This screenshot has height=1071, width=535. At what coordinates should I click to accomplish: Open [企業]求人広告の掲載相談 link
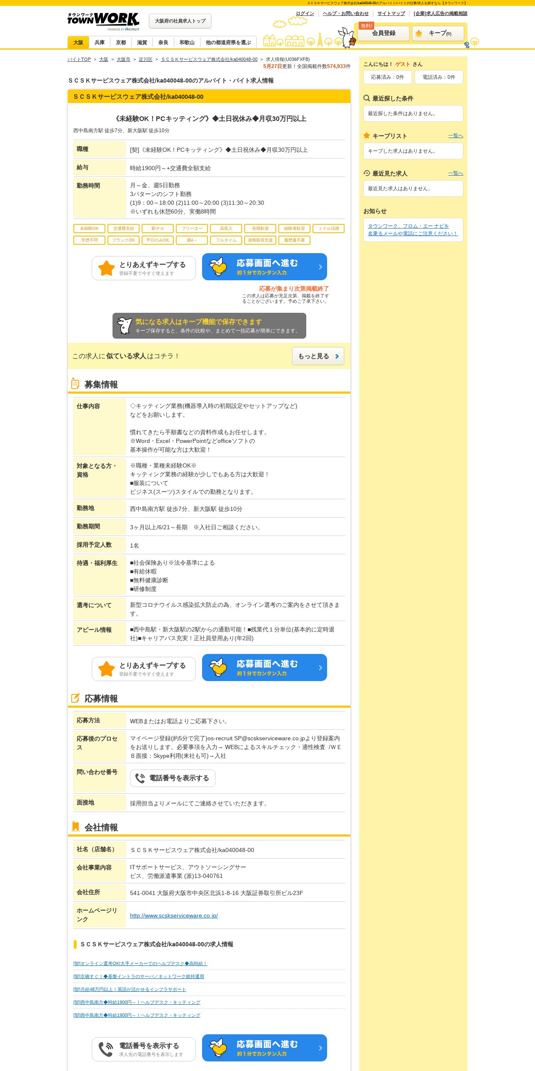(440, 13)
